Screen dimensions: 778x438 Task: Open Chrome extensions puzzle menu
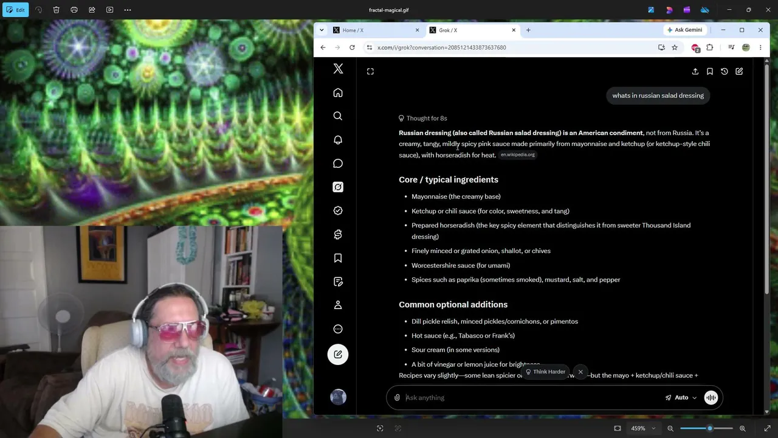coord(709,47)
